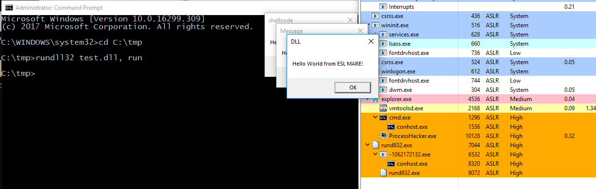Click the last C:\tmp> prompt in console
The height and width of the screenshot is (189, 596).
(x=18, y=74)
